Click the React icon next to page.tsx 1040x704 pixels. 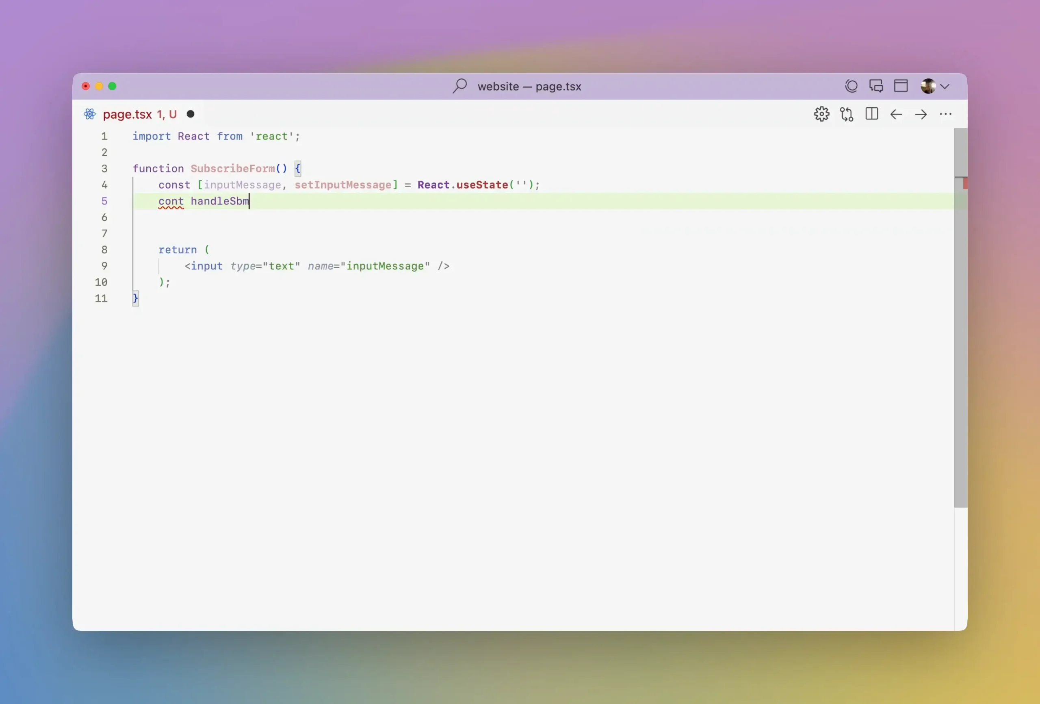click(89, 114)
